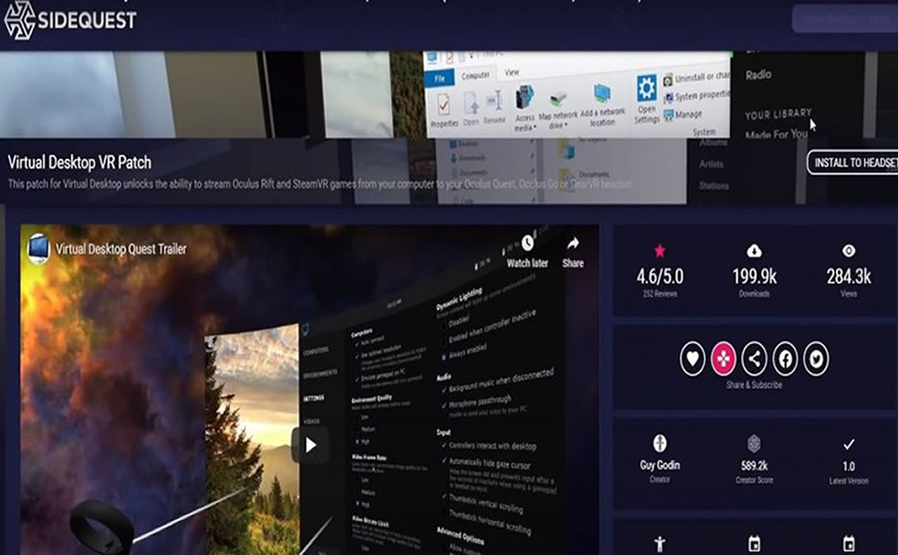Screen dimensions: 898x555
Task: Click Guy Godin's creator avatar icon
Action: click(658, 445)
